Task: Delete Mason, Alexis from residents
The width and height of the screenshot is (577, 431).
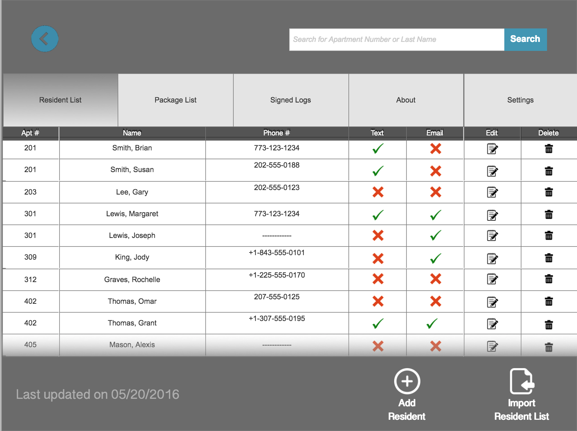Action: [549, 348]
